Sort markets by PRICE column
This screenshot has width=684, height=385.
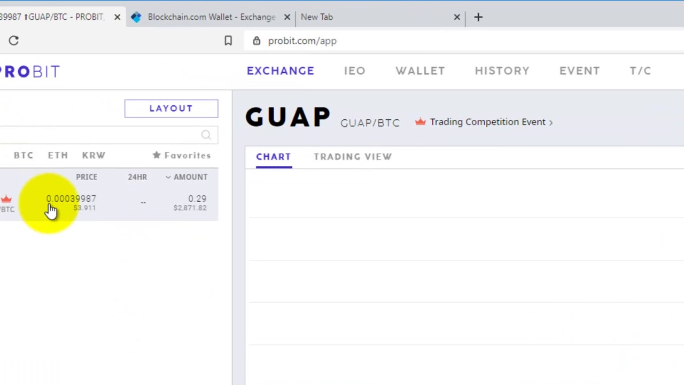tap(87, 177)
